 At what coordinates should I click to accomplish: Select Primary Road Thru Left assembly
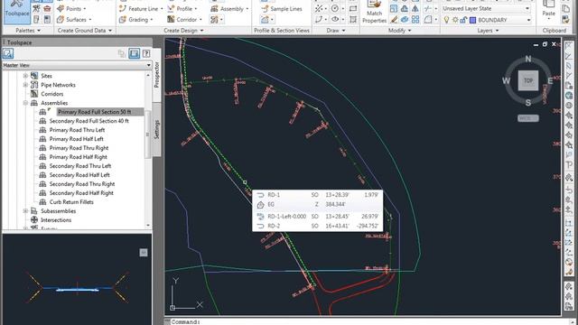click(x=77, y=130)
